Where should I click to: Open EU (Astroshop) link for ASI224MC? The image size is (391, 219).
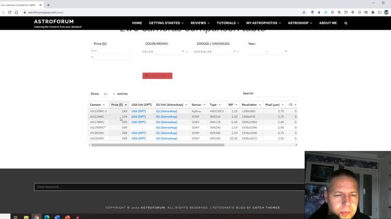click(167, 117)
